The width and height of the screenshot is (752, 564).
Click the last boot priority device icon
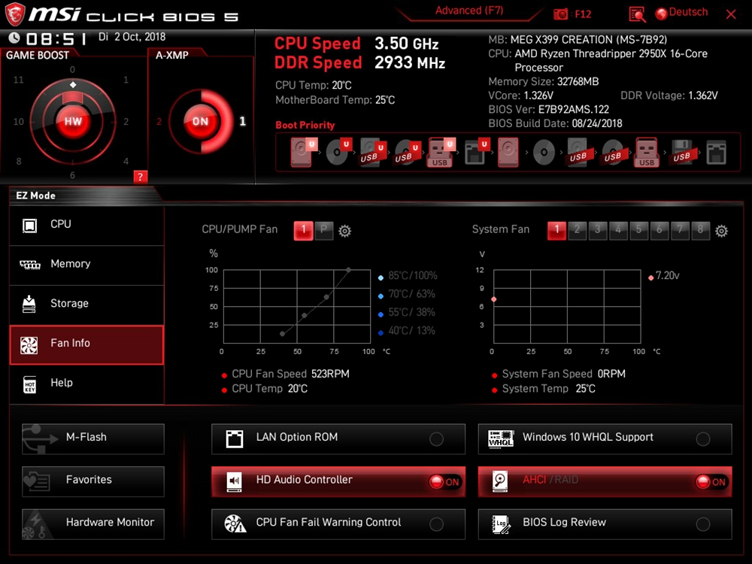[x=717, y=153]
